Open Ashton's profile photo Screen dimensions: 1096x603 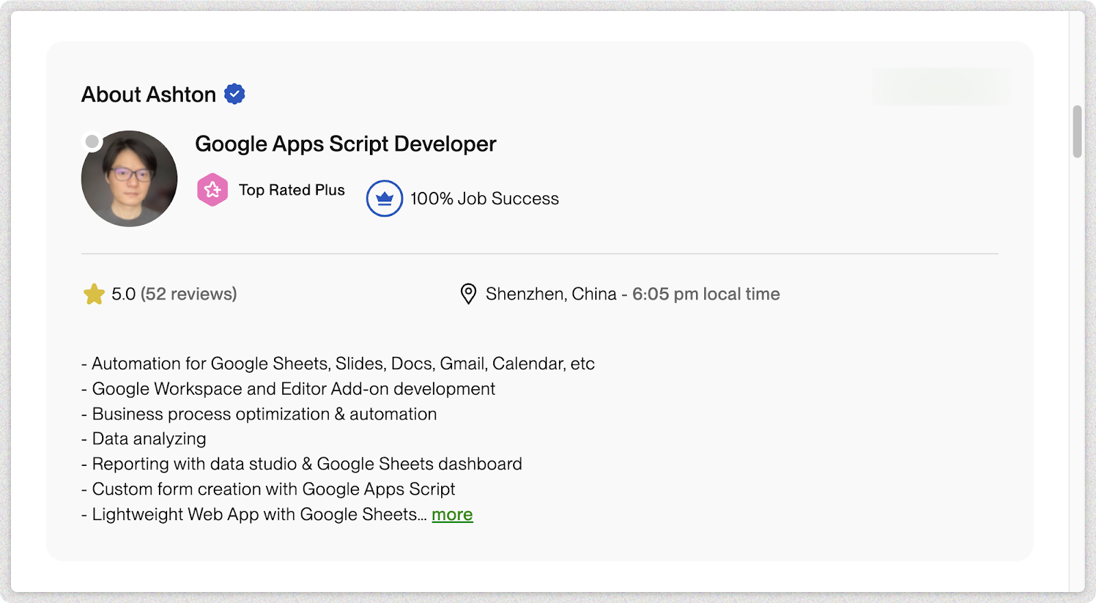(x=129, y=179)
